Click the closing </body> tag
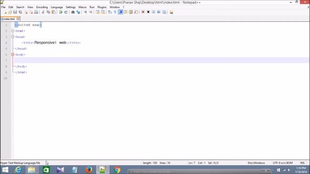310x174 pixels. [21, 67]
